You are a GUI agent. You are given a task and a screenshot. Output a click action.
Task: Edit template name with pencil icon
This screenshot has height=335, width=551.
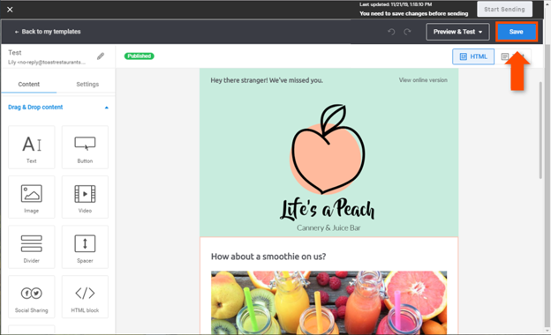pos(101,56)
